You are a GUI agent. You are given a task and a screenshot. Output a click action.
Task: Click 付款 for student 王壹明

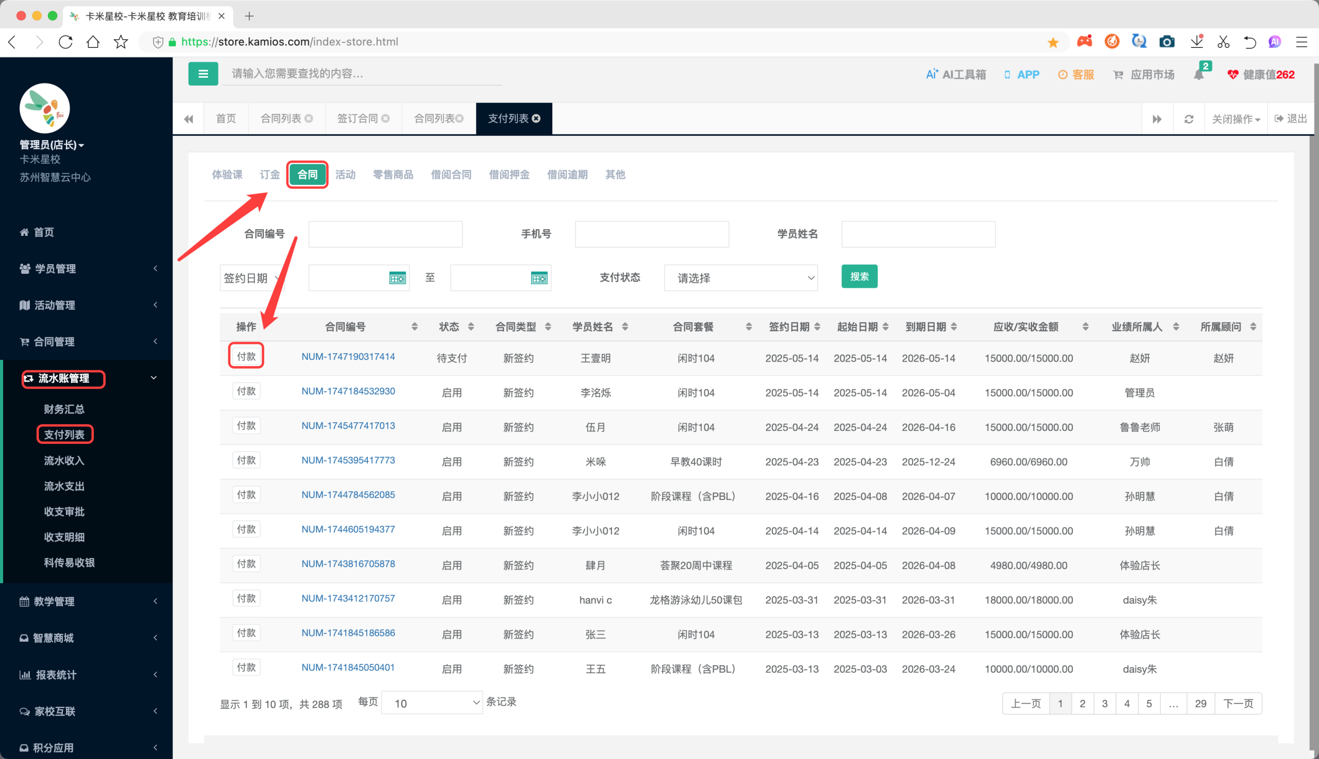point(246,356)
